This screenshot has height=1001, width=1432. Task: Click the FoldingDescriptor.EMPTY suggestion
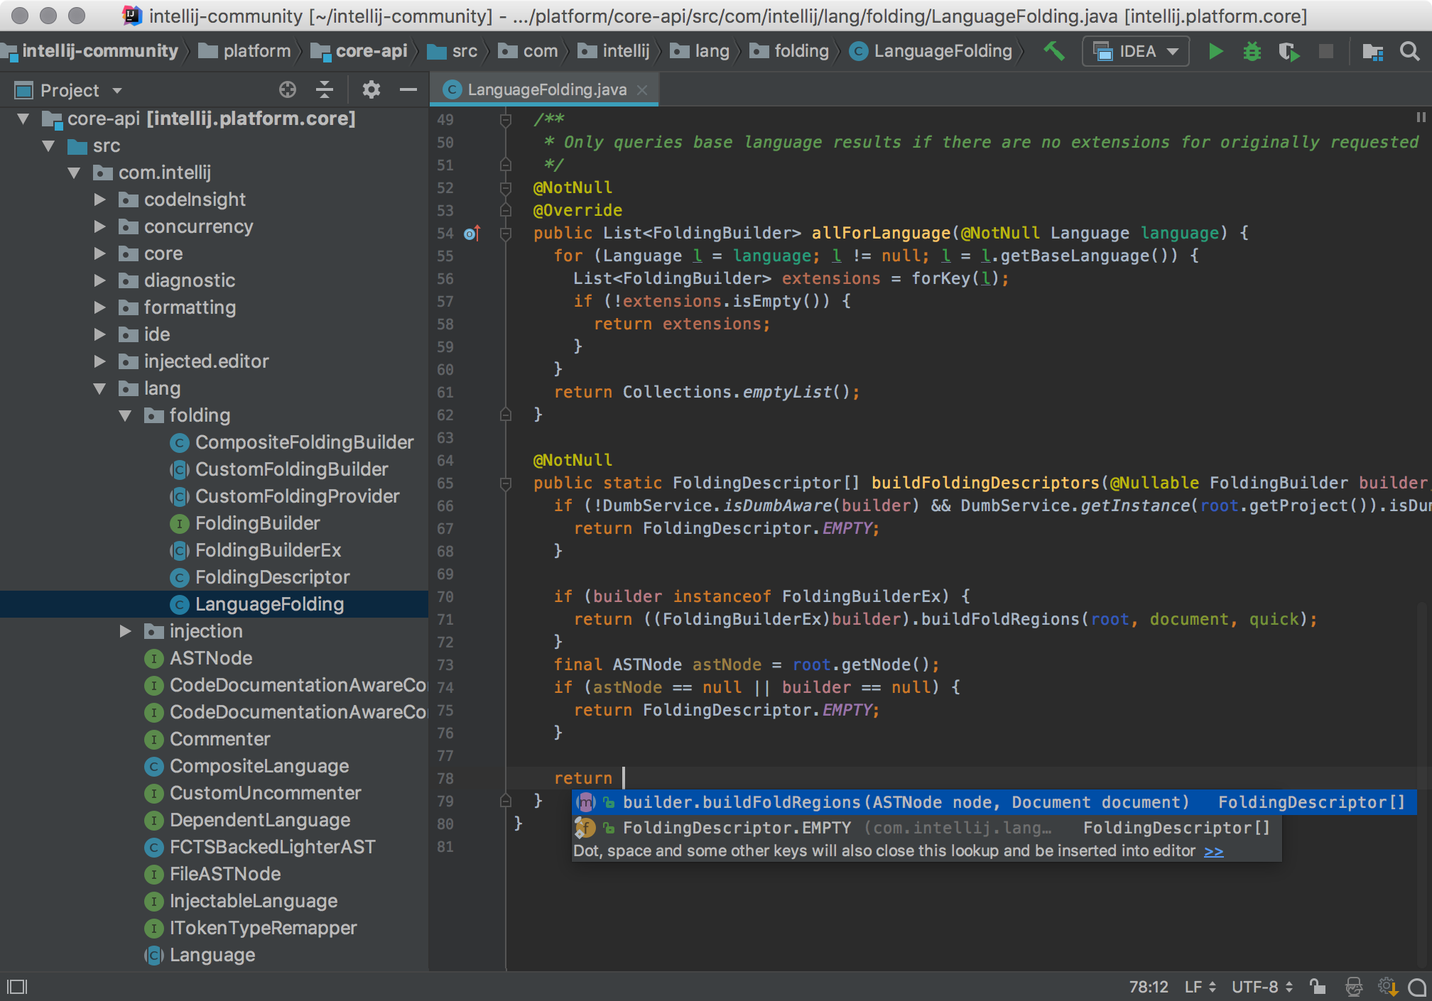[x=736, y=828]
